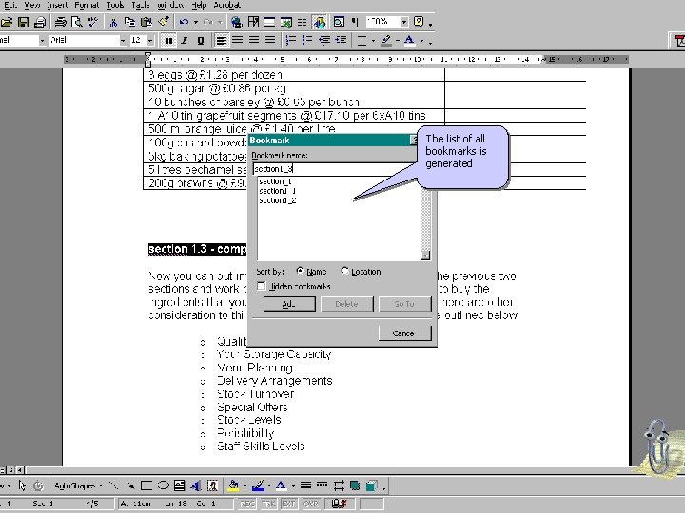The height and width of the screenshot is (513, 685).
Task: Open the Format menu
Action: pyautogui.click(x=87, y=5)
